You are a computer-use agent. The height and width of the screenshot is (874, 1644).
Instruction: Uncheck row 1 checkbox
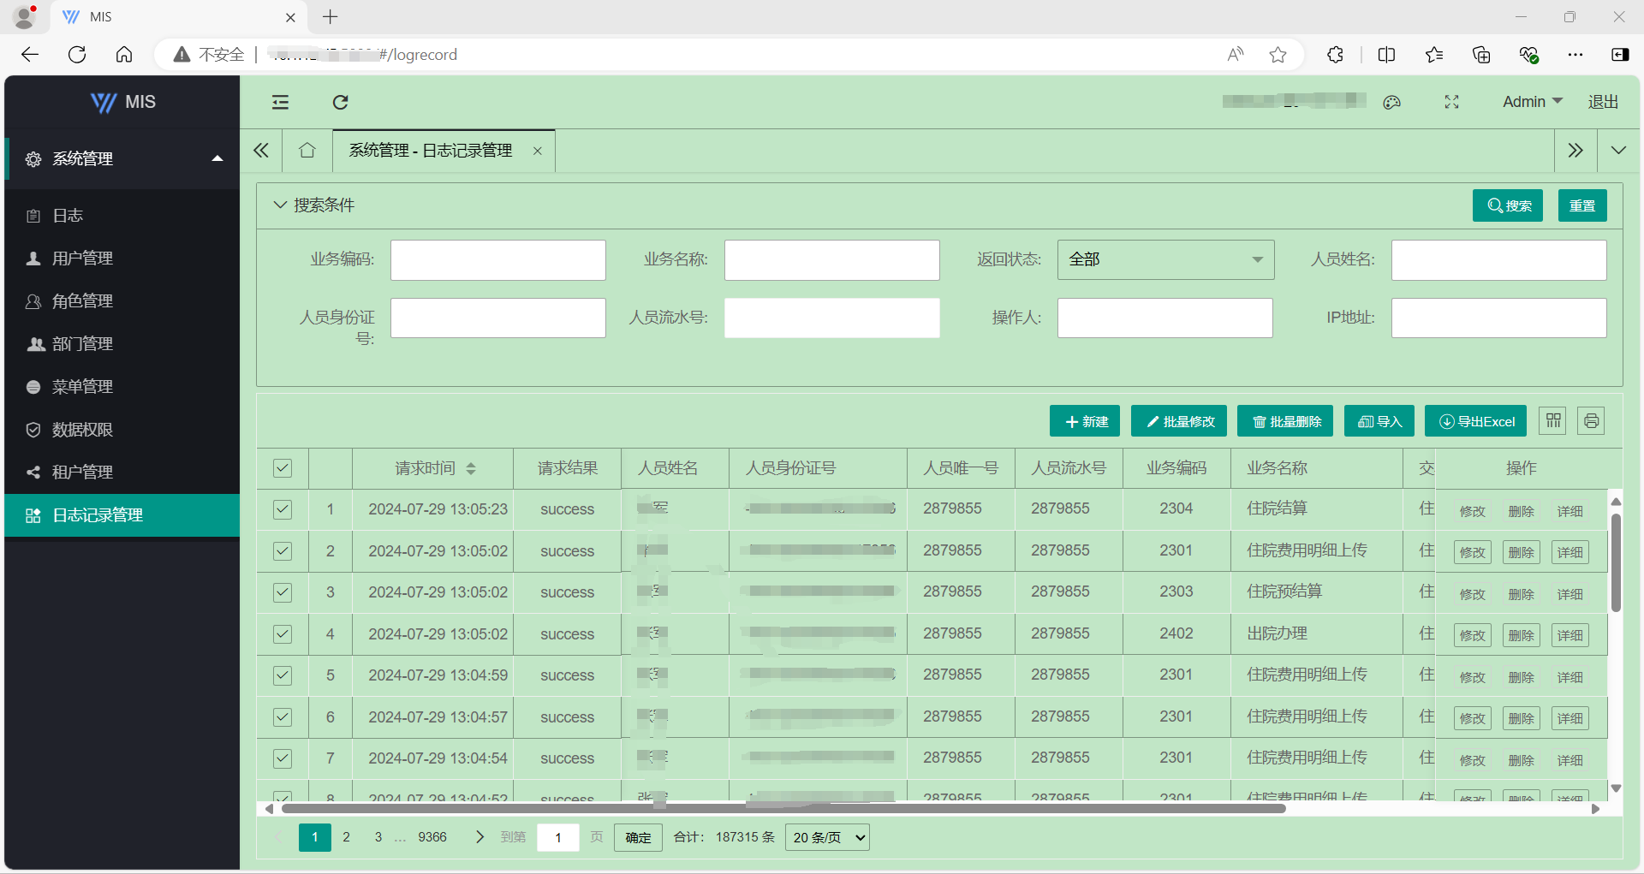tap(283, 509)
